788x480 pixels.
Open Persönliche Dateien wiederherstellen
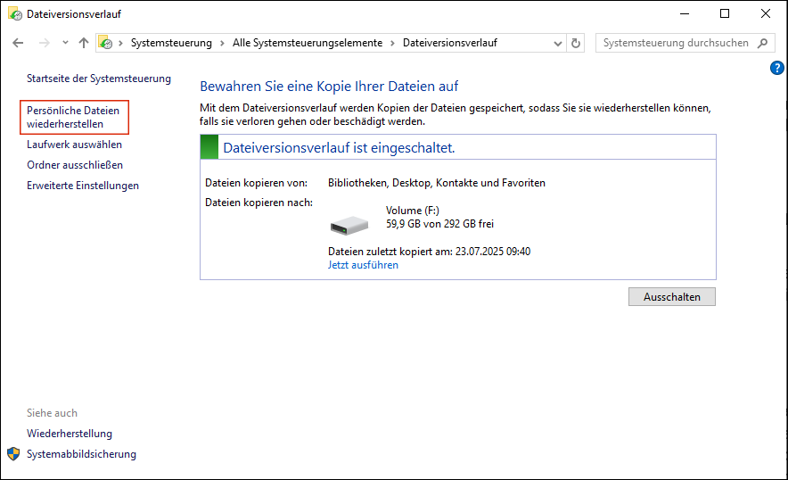pos(73,117)
